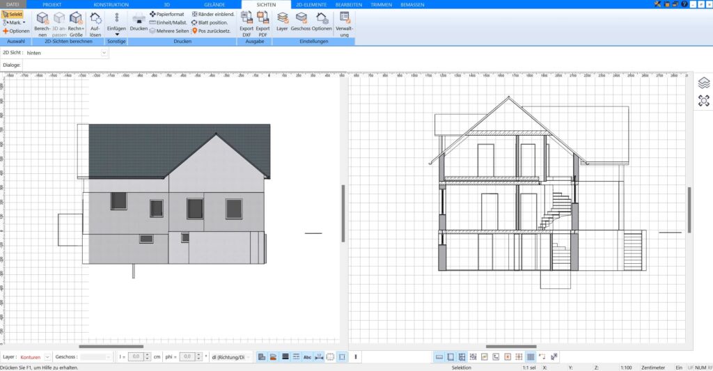
Task: Open the Layer Konturen dropdown
Action: tap(47, 357)
